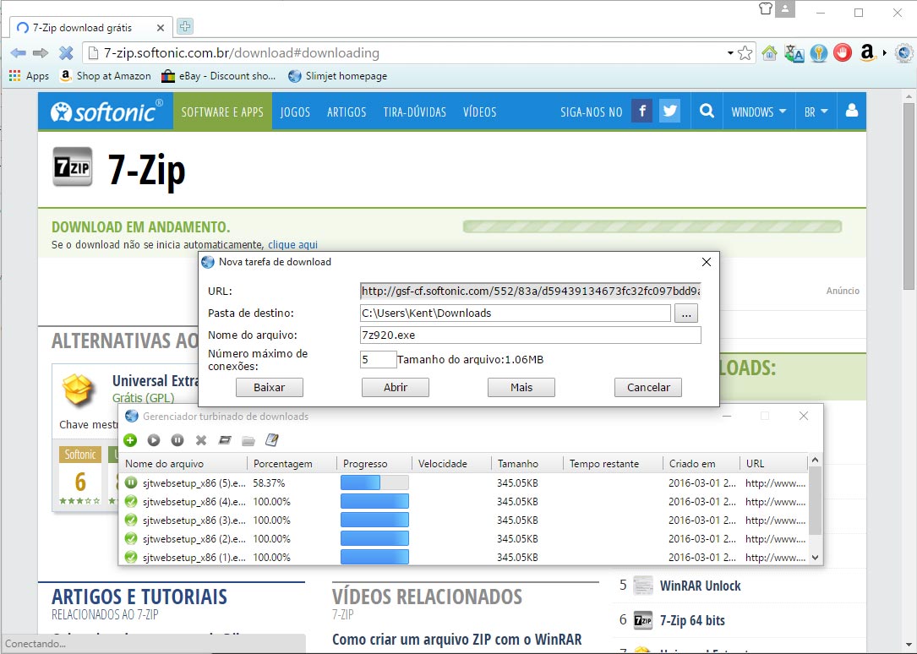The width and height of the screenshot is (917, 654).
Task: Pause download with pause icon
Action: (x=177, y=440)
